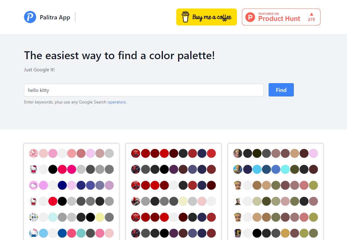Pick the pale yellow swatch in Hello Kitty fifth row

[100, 217]
